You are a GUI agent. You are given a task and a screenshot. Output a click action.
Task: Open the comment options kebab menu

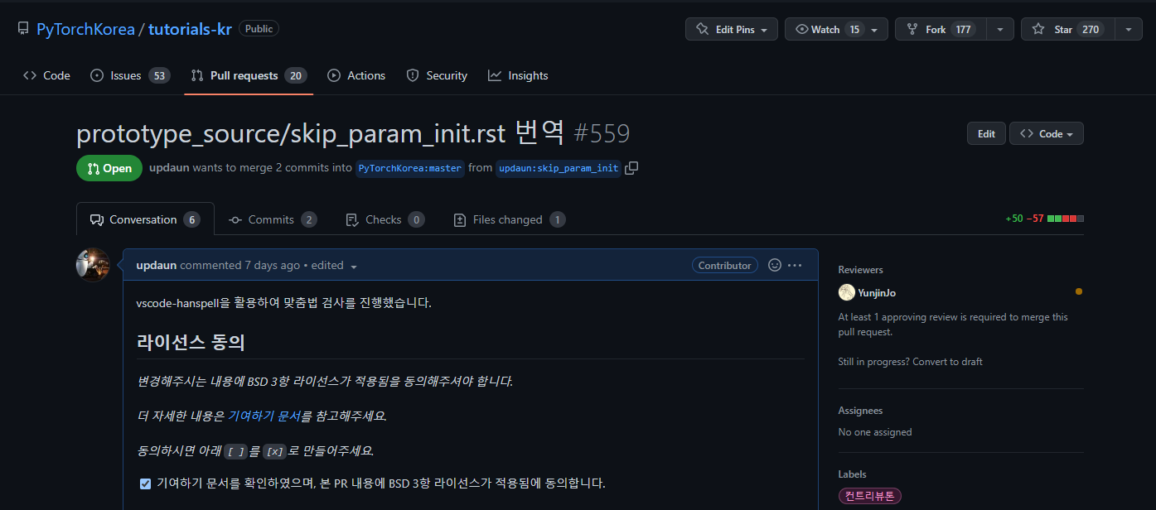coord(795,265)
